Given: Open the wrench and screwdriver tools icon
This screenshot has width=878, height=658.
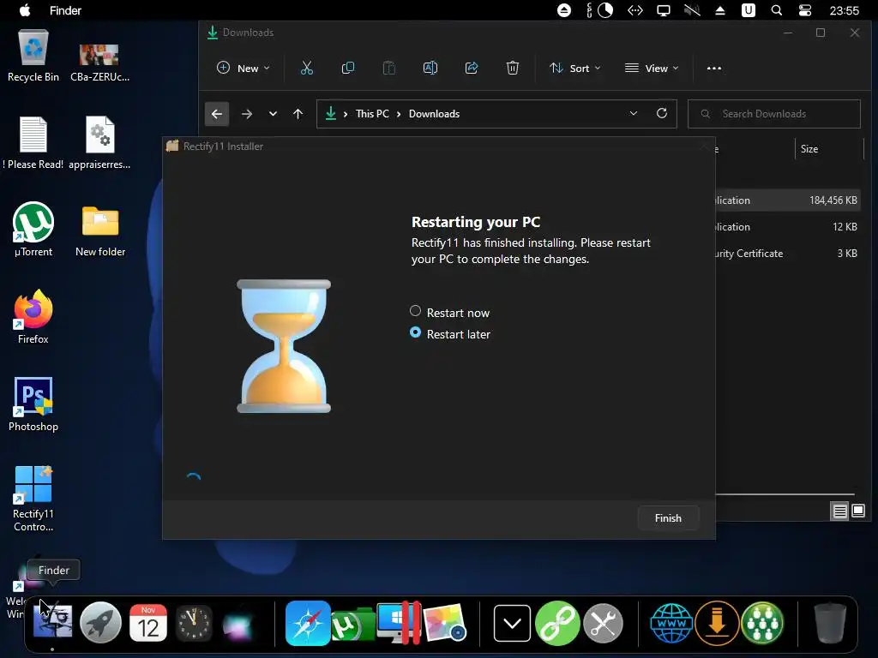Looking at the screenshot, I should coord(603,623).
